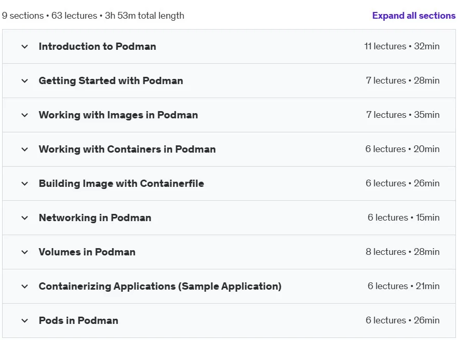Open Working with Containers in Podman title
Image resolution: width=458 pixels, height=340 pixels.
pos(127,149)
